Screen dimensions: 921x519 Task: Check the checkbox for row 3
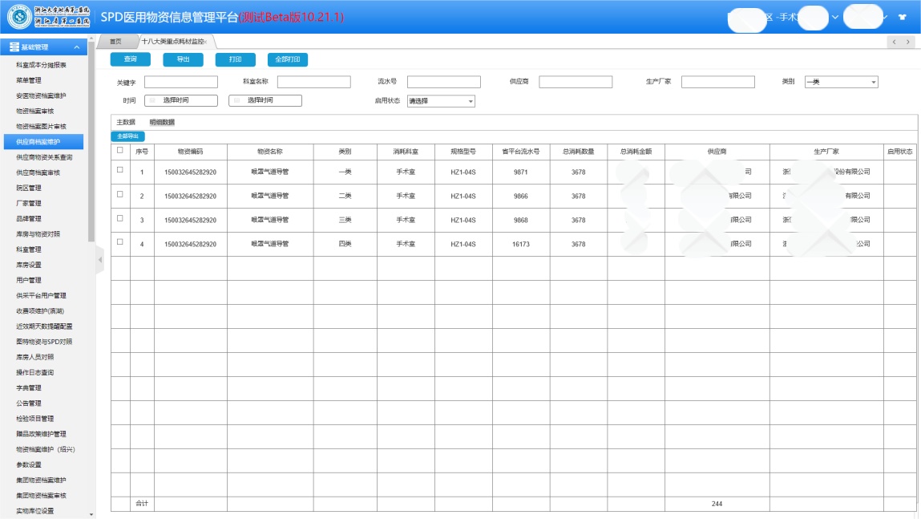coord(120,218)
